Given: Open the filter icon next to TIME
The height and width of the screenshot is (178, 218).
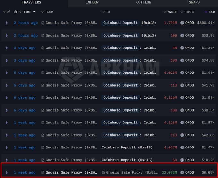Looking at the screenshot, I should (x=20, y=12).
